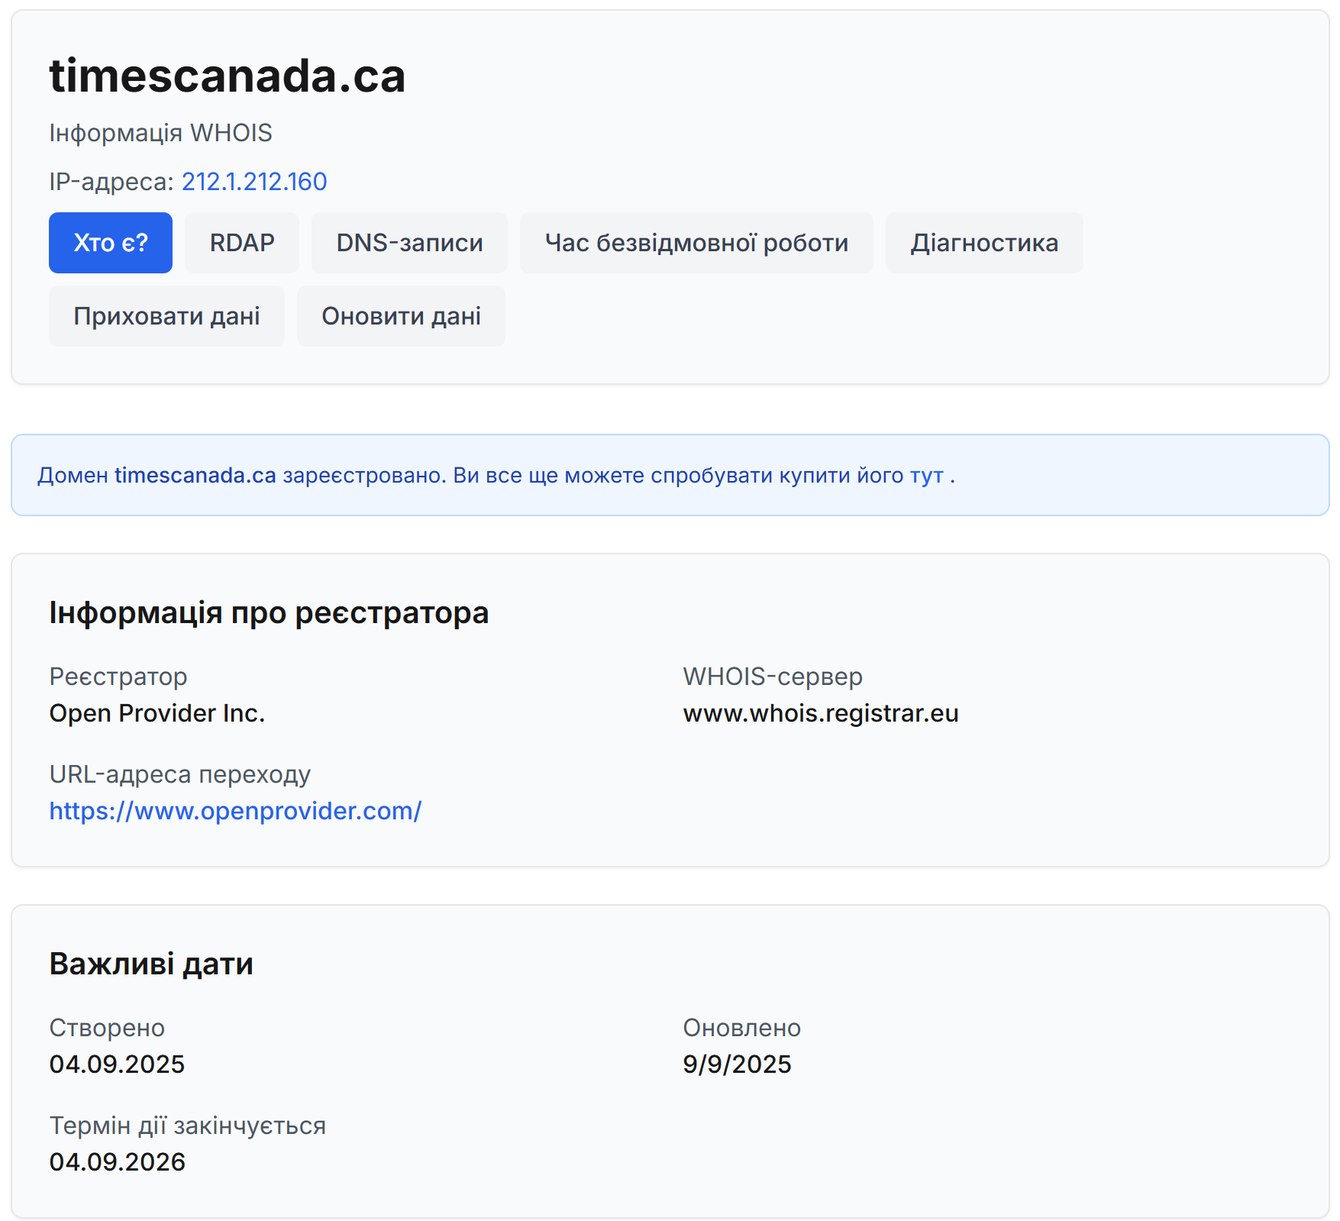Image resolution: width=1340 pixels, height=1221 pixels.
Task: Open the IP address link 212.1.212.160
Action: pos(254,182)
